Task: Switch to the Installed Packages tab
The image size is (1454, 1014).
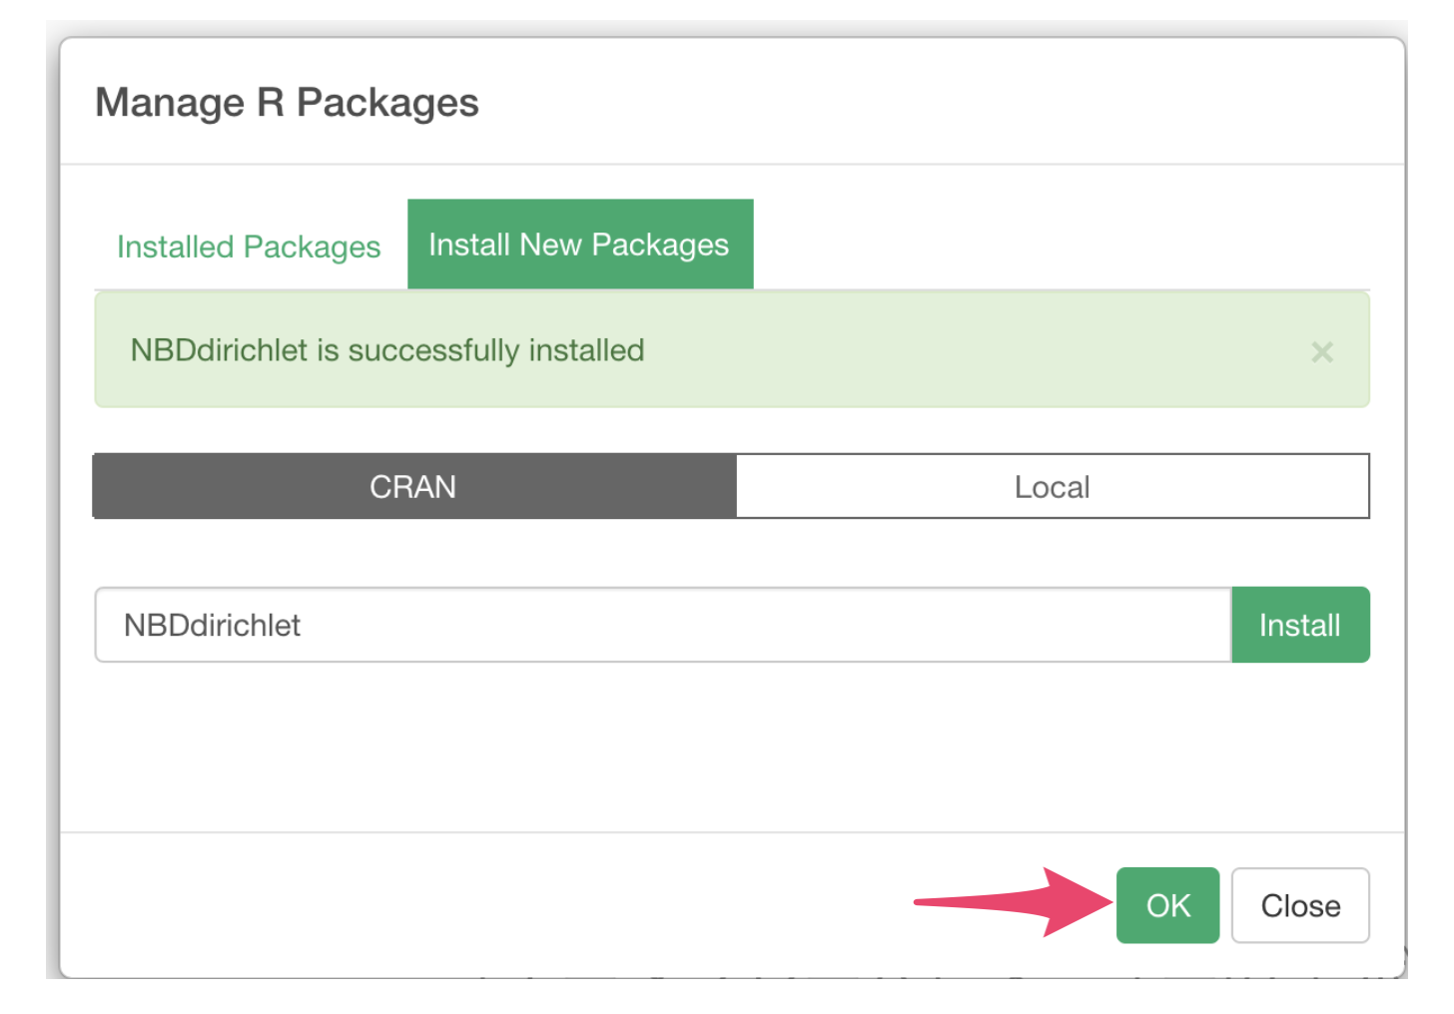Action: pyautogui.click(x=249, y=247)
